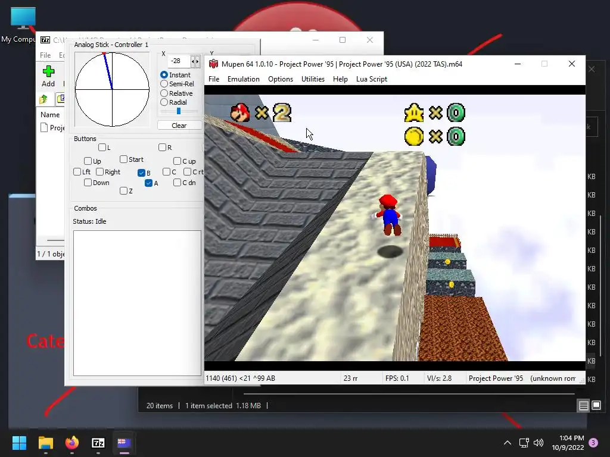Uncheck the A button checkbox

click(x=148, y=183)
